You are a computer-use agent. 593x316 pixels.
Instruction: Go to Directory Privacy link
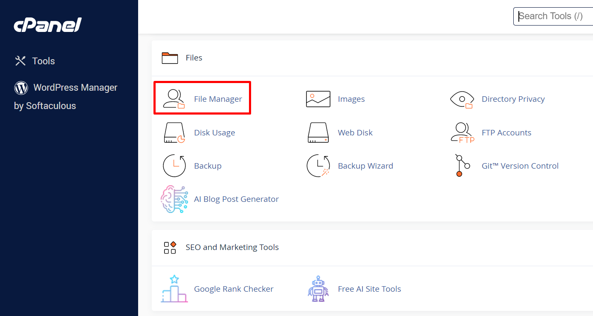(x=513, y=99)
